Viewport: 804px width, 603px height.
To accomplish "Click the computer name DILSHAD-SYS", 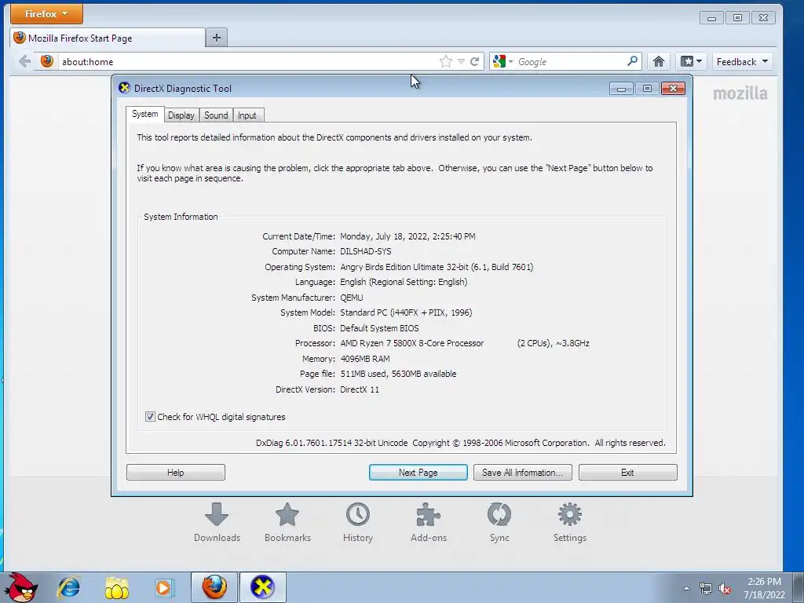I will coord(366,251).
